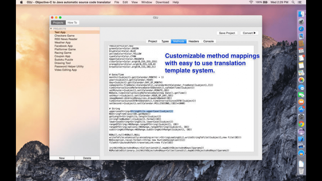Image resolution: width=322 pixels, height=181 pixels.
Task: Open the Headers tab
Action: click(x=194, y=41)
